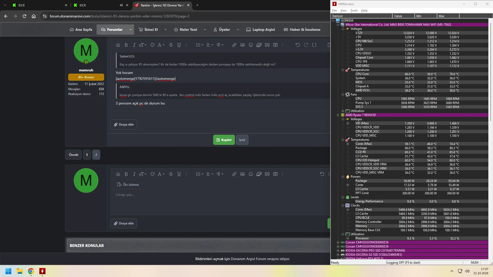Open text color palette in upper editor

153,45
